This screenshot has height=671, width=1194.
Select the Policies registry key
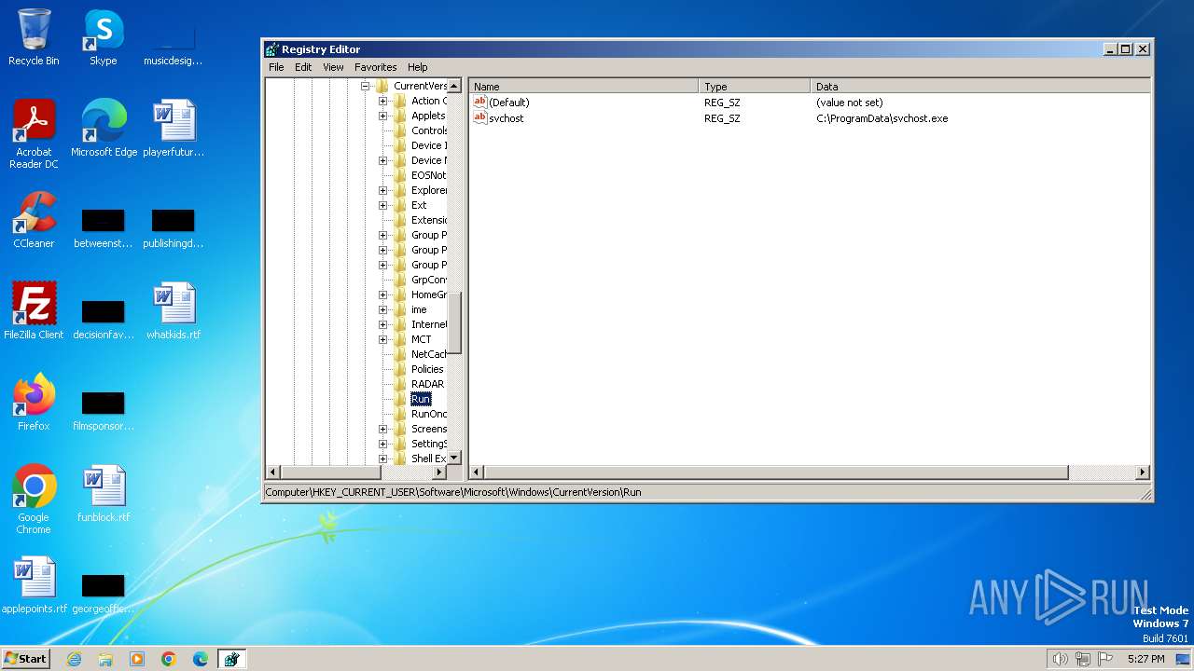[x=427, y=369]
